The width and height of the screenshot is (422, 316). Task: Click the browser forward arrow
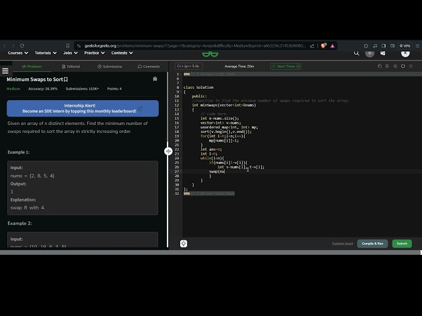pyautogui.click(x=13, y=45)
